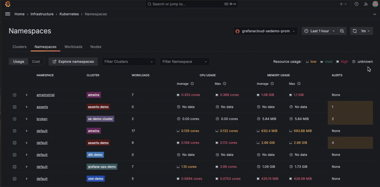Open the RSS news feed icon

(366, 4)
